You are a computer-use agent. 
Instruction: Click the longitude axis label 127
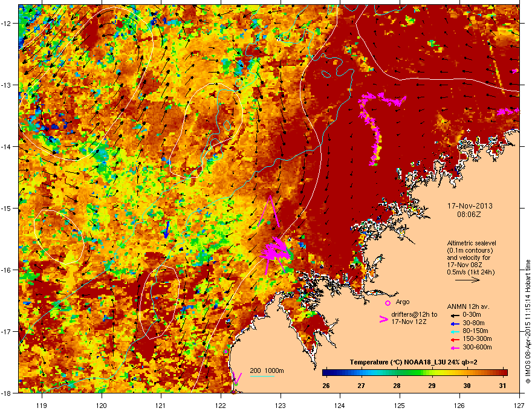(519, 405)
